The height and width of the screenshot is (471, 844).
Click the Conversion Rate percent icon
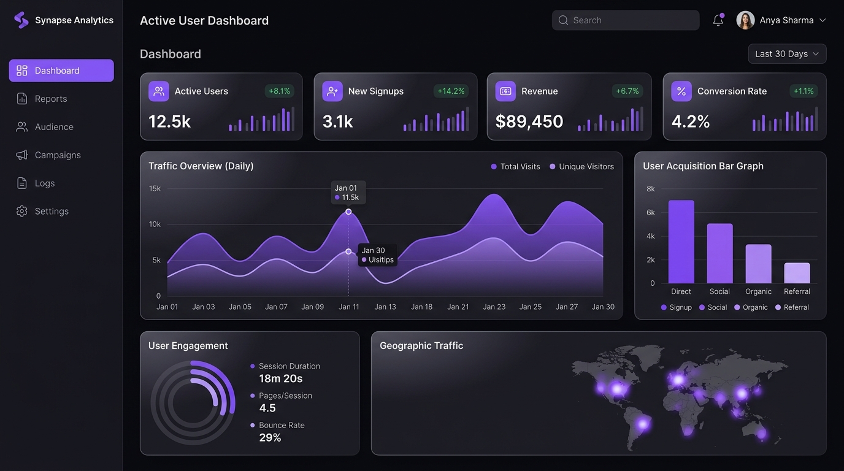(681, 91)
